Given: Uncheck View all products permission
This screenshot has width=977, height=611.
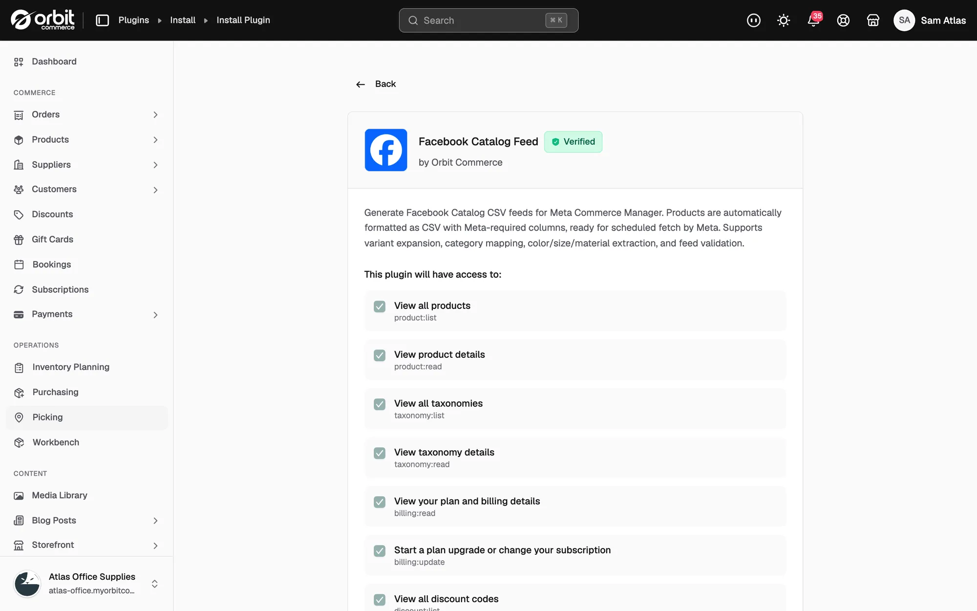Looking at the screenshot, I should pos(380,306).
